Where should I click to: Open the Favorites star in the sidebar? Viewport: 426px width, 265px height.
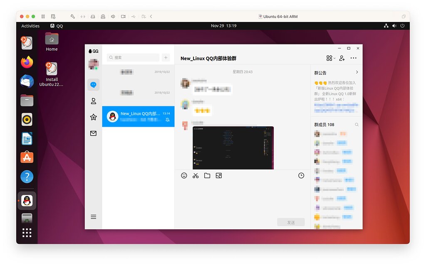[x=93, y=117]
